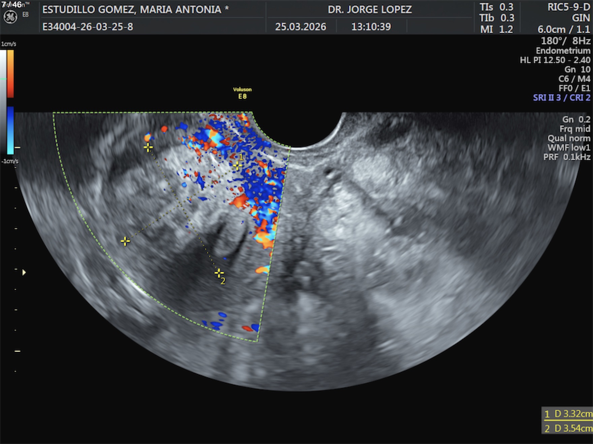The width and height of the screenshot is (593, 444).
Task: Click the white focus-depth triangle marker
Action: pos(24,272)
